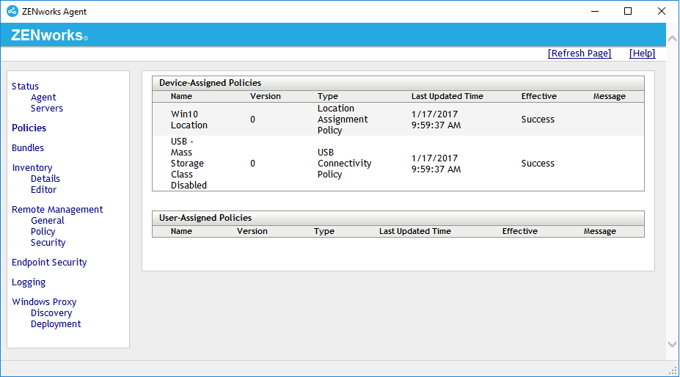Click Version column header in User-Assigned Policies

point(252,231)
